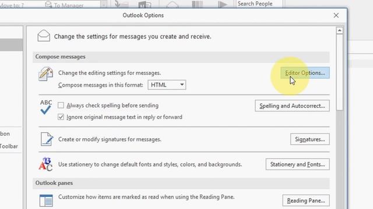The height and width of the screenshot is (209, 373).
Task: Click the Search People box in Outlook
Action: click(259, 4)
